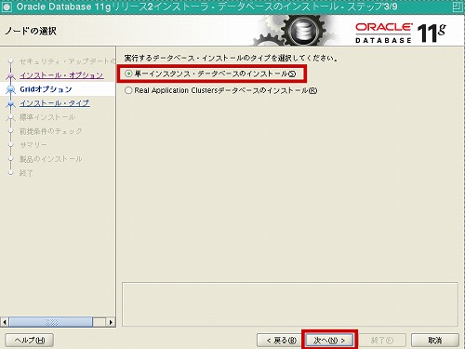Choose the Real Application Clusters install option

128,90
